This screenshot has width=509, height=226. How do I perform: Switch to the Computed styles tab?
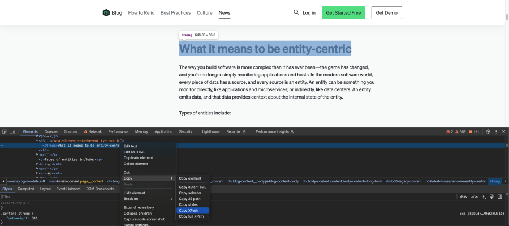click(x=26, y=189)
